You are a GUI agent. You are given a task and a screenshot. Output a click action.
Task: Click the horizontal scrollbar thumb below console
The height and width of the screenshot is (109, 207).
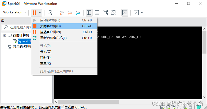click(88, 102)
